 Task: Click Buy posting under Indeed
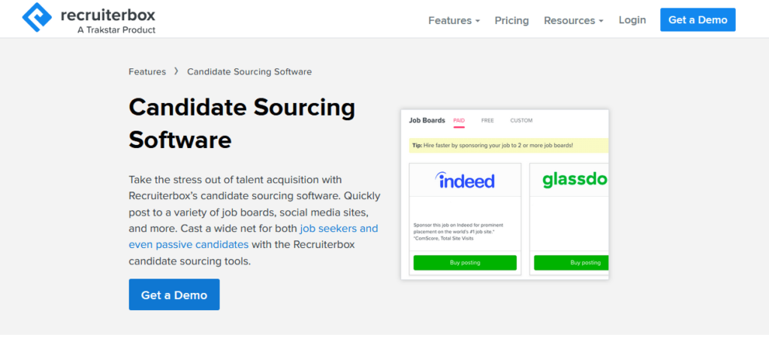[x=465, y=263]
